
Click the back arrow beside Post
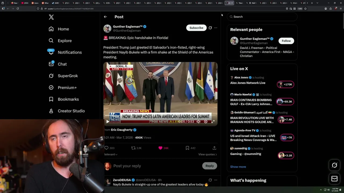[x=105, y=17]
